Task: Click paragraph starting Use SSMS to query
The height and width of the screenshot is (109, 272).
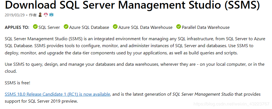Action: point(135,68)
